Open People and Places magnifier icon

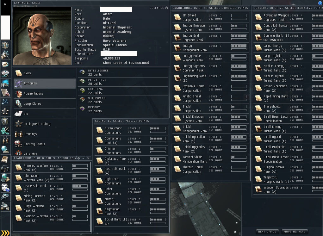pos(5,55)
